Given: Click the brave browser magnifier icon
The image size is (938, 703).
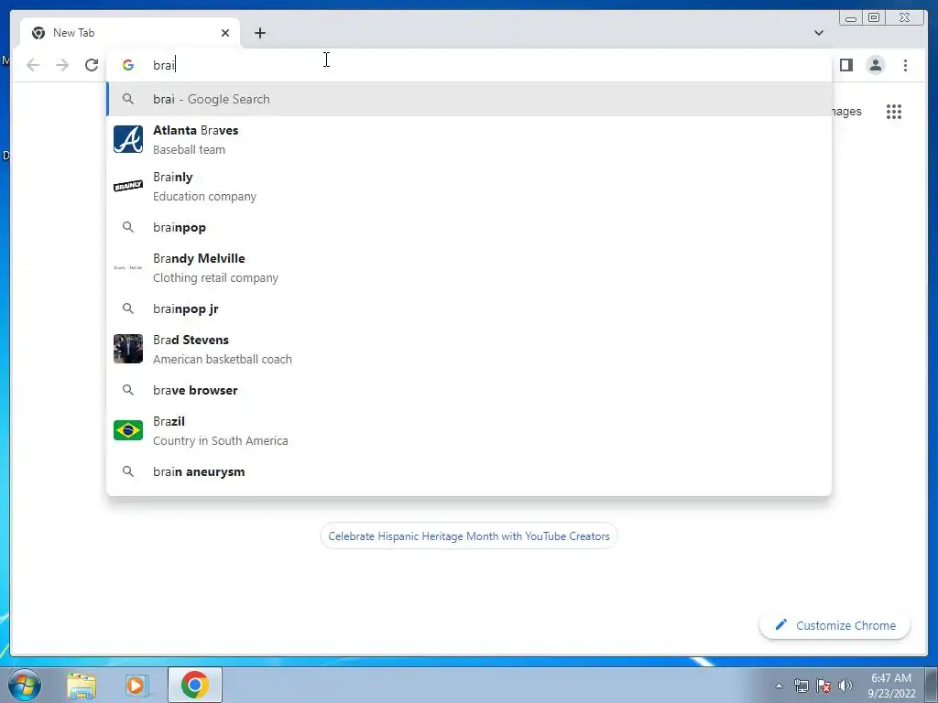Looking at the screenshot, I should coord(128,390).
